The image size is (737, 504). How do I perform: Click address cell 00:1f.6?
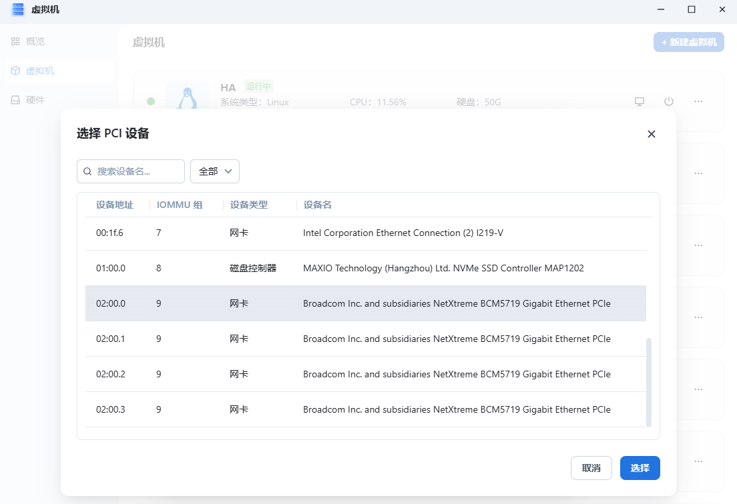pyautogui.click(x=109, y=233)
